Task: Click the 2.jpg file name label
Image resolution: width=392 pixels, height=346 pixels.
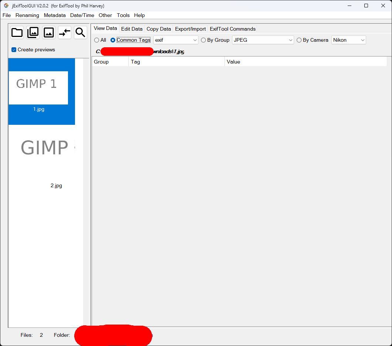Action: coord(56,186)
